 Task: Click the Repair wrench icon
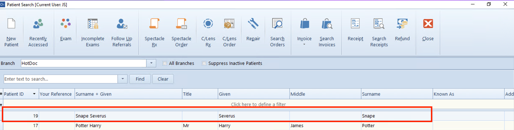(x=253, y=24)
